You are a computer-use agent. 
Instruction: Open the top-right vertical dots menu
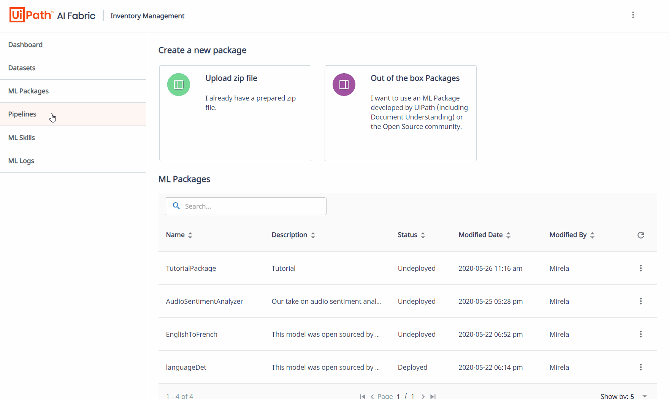(x=633, y=15)
